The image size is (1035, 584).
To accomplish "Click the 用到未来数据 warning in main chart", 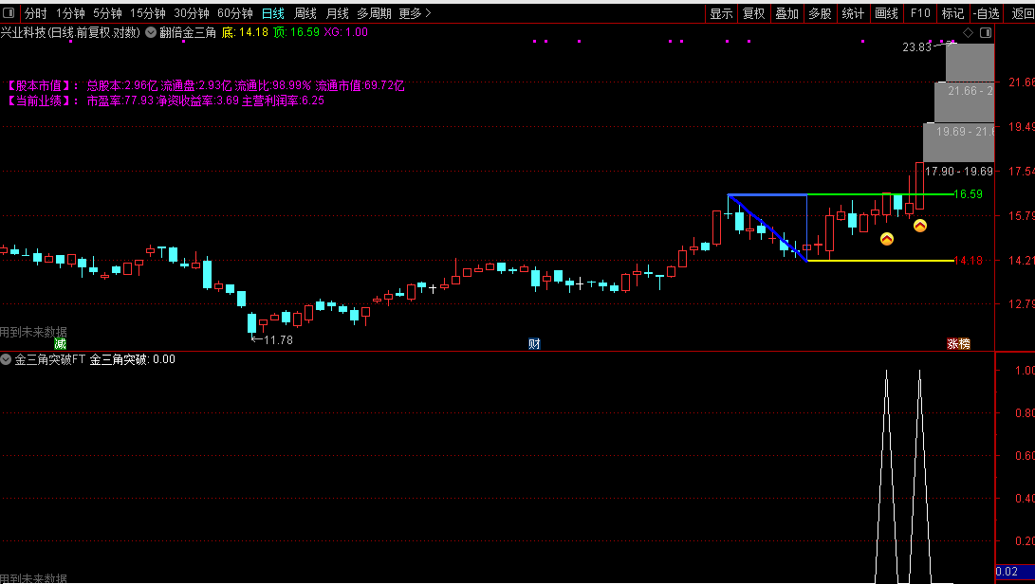I will [x=33, y=332].
